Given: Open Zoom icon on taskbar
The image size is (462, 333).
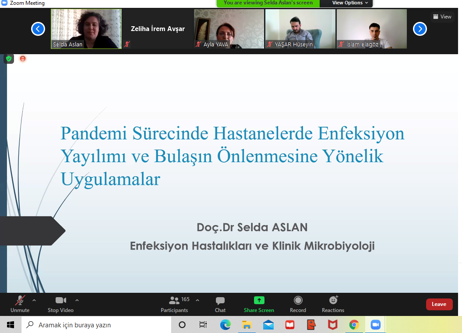Looking at the screenshot, I should 375,325.
